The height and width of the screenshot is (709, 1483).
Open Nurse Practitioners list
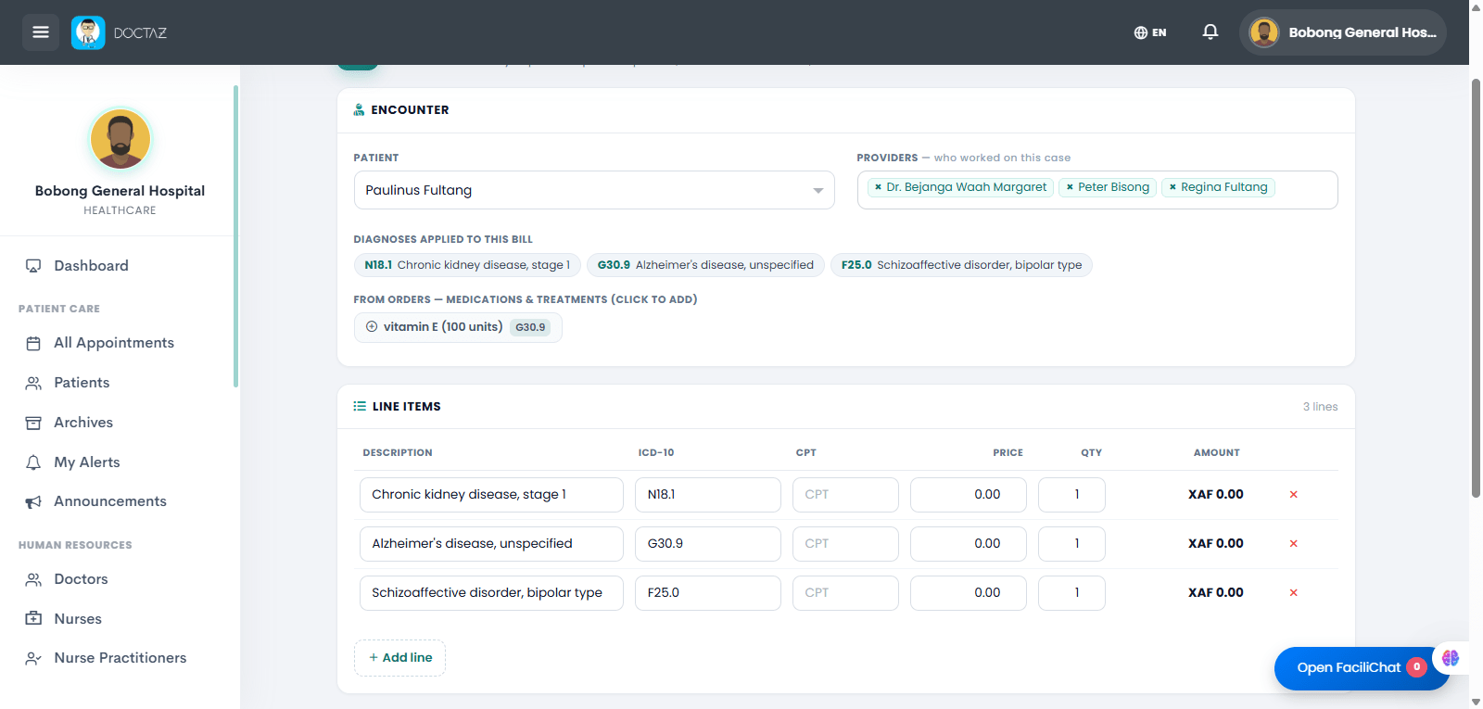(x=120, y=658)
